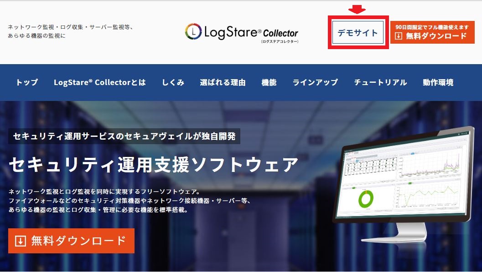This screenshot has width=482, height=272.
Task: Click the LogStare Collector circular logo icon
Action: tap(193, 31)
